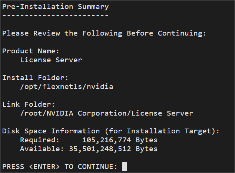Click the PRESS <ENTER> TO CONTINUE prompt
This screenshot has width=235, height=173.
60,167
